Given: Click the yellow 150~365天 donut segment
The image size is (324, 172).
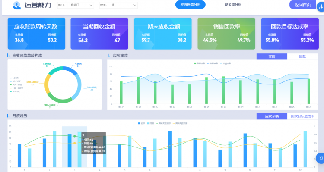Looking at the screenshot, I should point(47,84).
